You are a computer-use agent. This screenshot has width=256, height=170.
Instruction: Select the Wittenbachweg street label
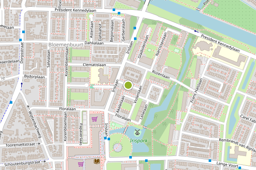tap(35, 125)
